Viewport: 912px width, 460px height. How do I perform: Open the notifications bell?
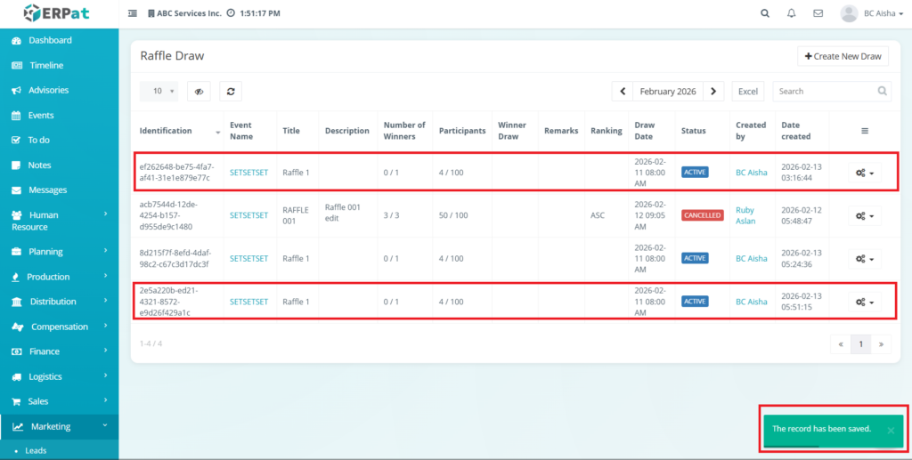(792, 13)
